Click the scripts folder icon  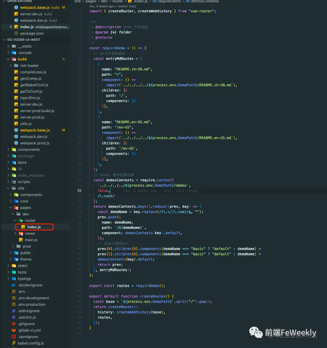coord(14,182)
